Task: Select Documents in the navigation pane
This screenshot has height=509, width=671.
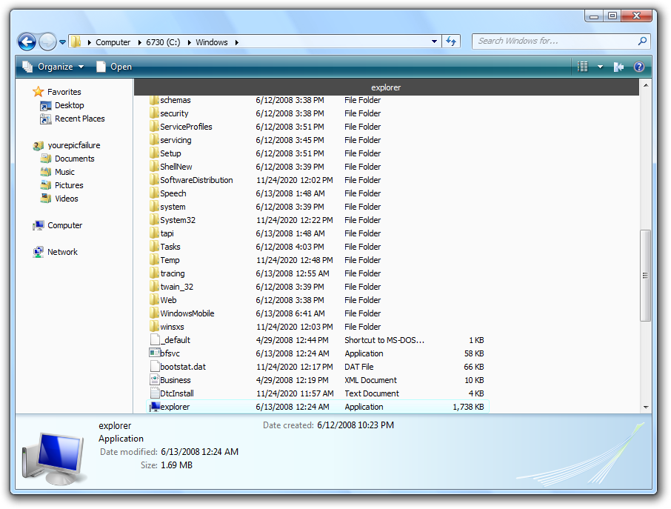Action: pos(74,159)
